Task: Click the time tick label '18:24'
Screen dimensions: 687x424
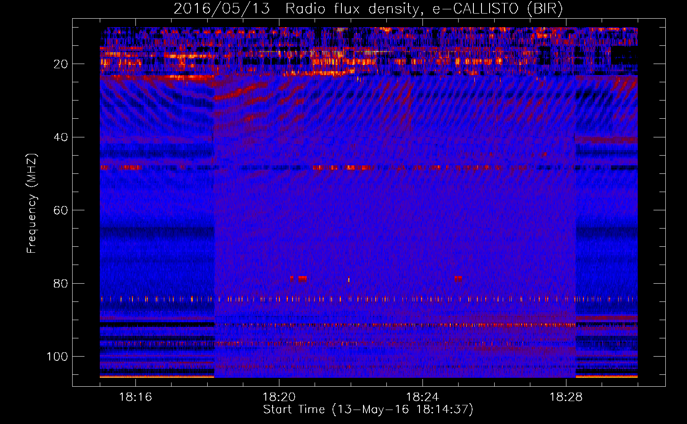Action: click(422, 397)
